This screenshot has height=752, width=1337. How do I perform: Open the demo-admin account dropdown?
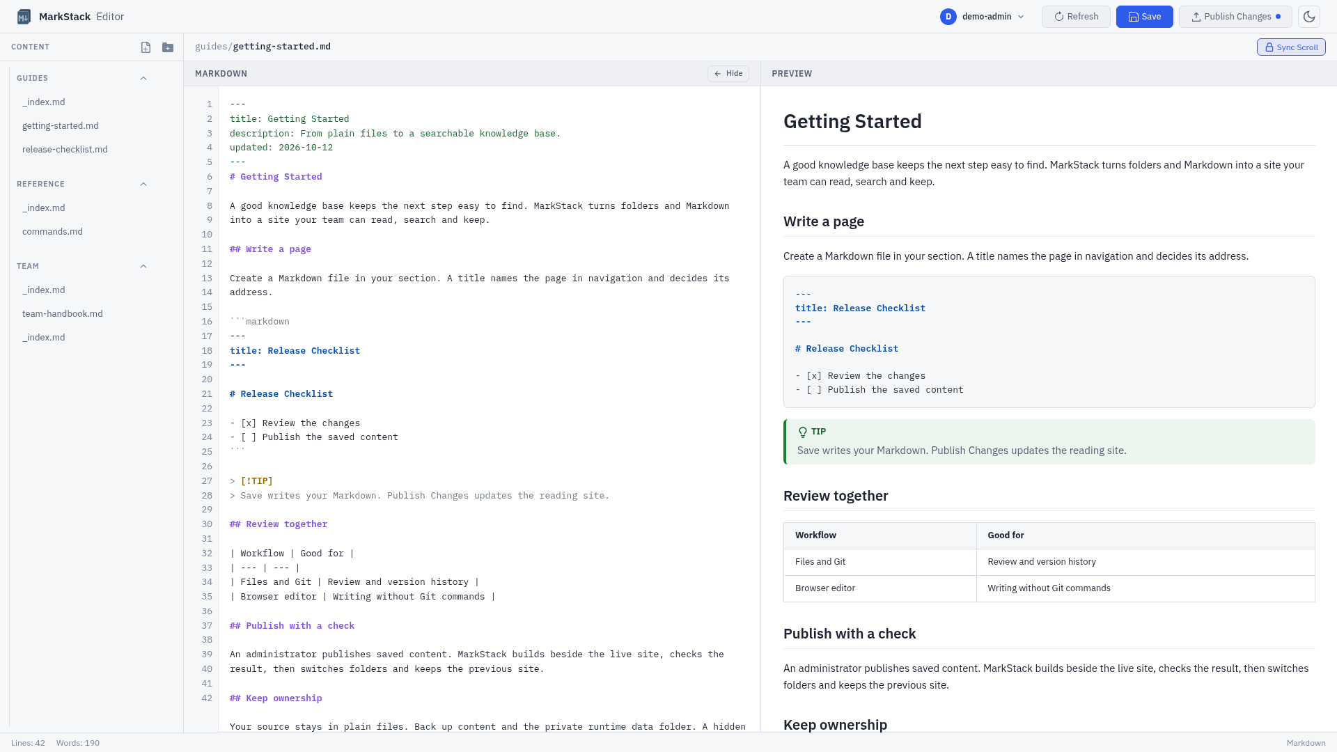(x=983, y=17)
